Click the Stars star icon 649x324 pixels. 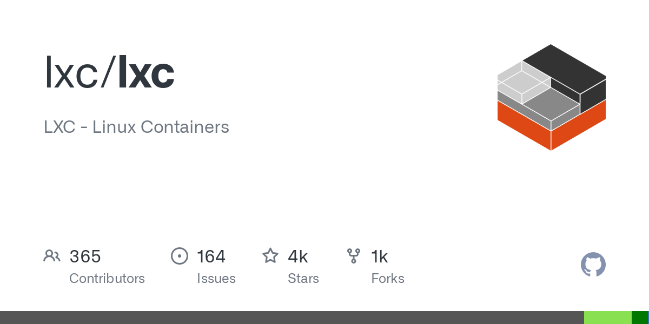pos(270,255)
